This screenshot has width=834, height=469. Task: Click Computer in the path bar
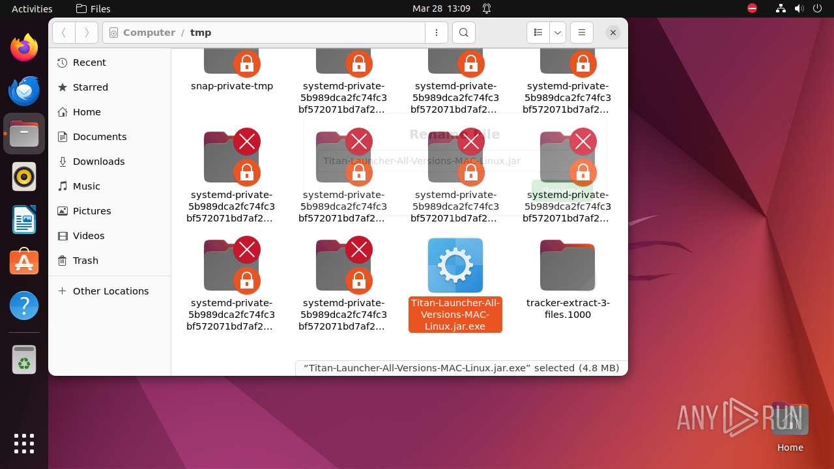(149, 33)
